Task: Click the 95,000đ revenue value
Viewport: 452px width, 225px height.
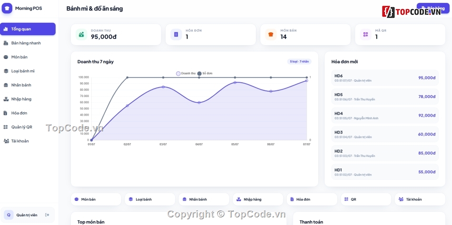Action: tap(104, 37)
